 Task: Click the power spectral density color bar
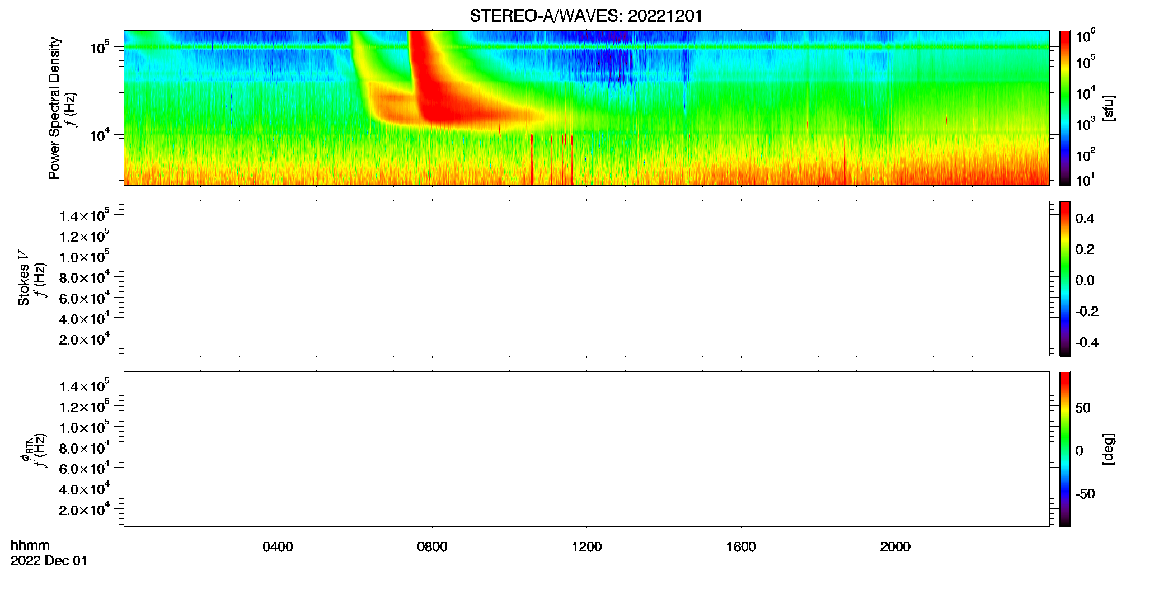tap(1065, 108)
